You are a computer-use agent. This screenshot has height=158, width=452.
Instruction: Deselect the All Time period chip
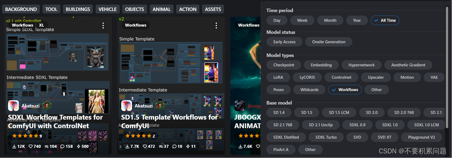[x=385, y=20]
